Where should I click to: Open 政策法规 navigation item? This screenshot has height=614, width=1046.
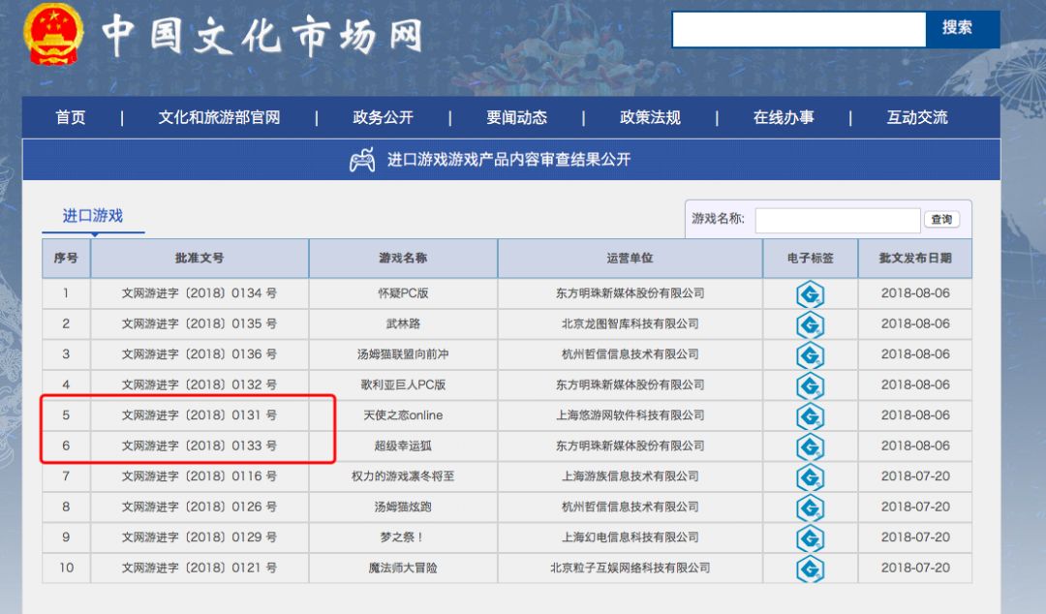tap(650, 117)
